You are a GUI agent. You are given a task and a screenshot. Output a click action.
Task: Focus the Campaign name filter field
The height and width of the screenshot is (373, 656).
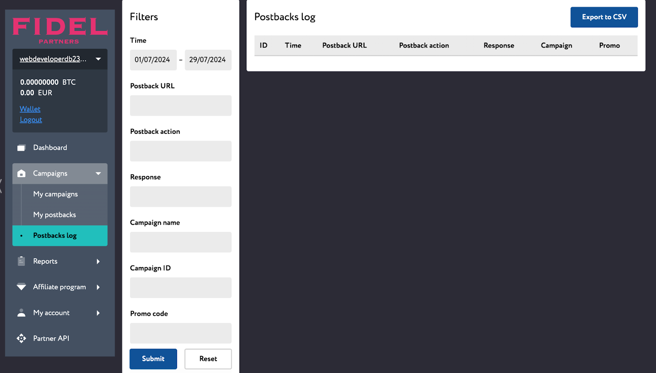[x=181, y=242]
